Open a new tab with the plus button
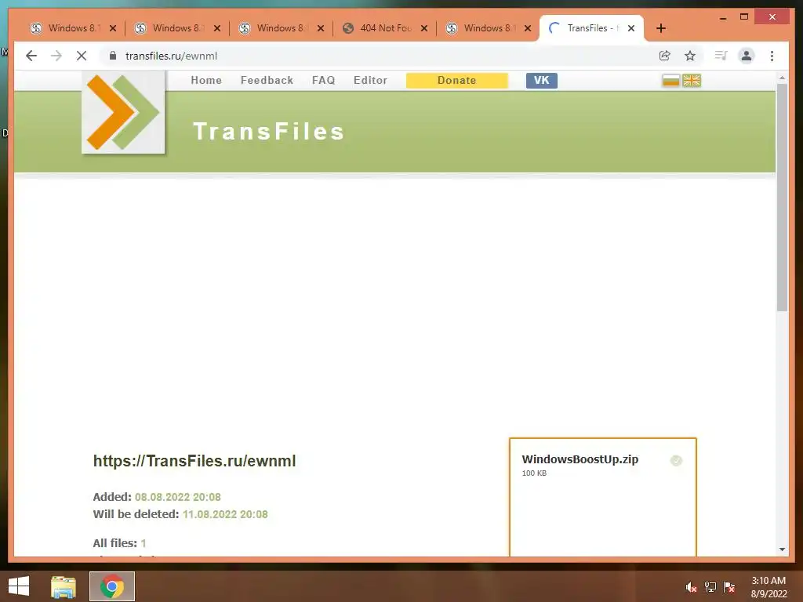The height and width of the screenshot is (602, 803). coord(661,28)
